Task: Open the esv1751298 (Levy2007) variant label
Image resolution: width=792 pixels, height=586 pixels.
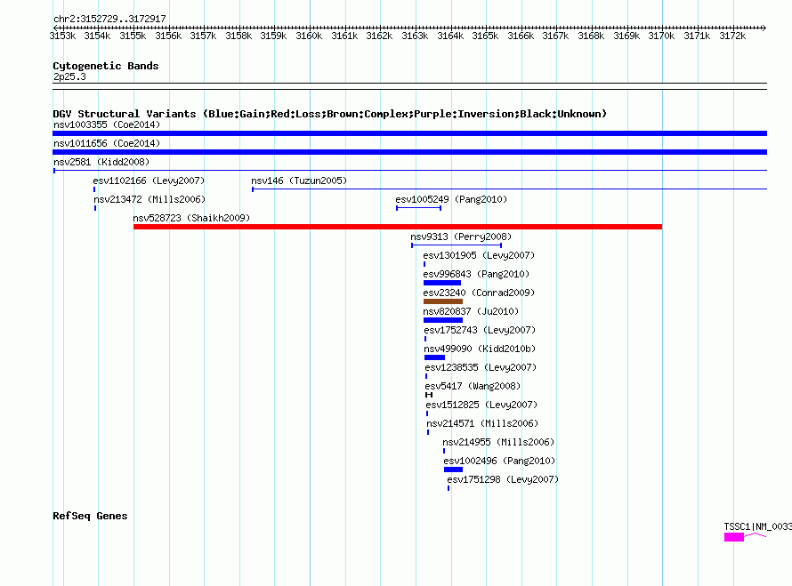Action: 502,479
